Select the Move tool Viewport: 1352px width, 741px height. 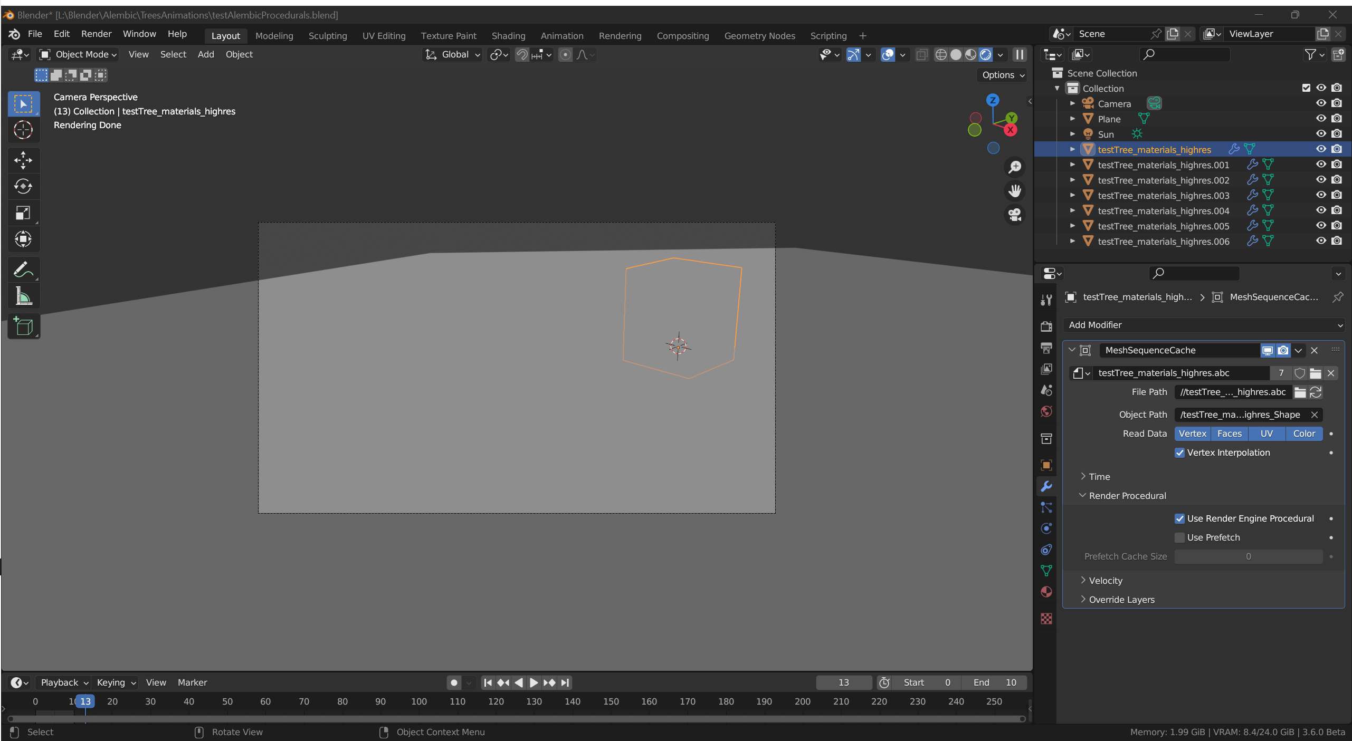23,160
